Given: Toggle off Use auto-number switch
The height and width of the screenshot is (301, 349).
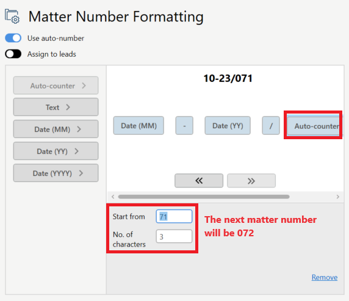Looking at the screenshot, I should tap(13, 38).
